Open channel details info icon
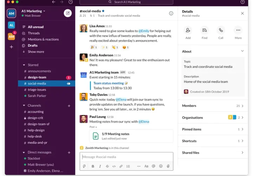 click(171, 13)
